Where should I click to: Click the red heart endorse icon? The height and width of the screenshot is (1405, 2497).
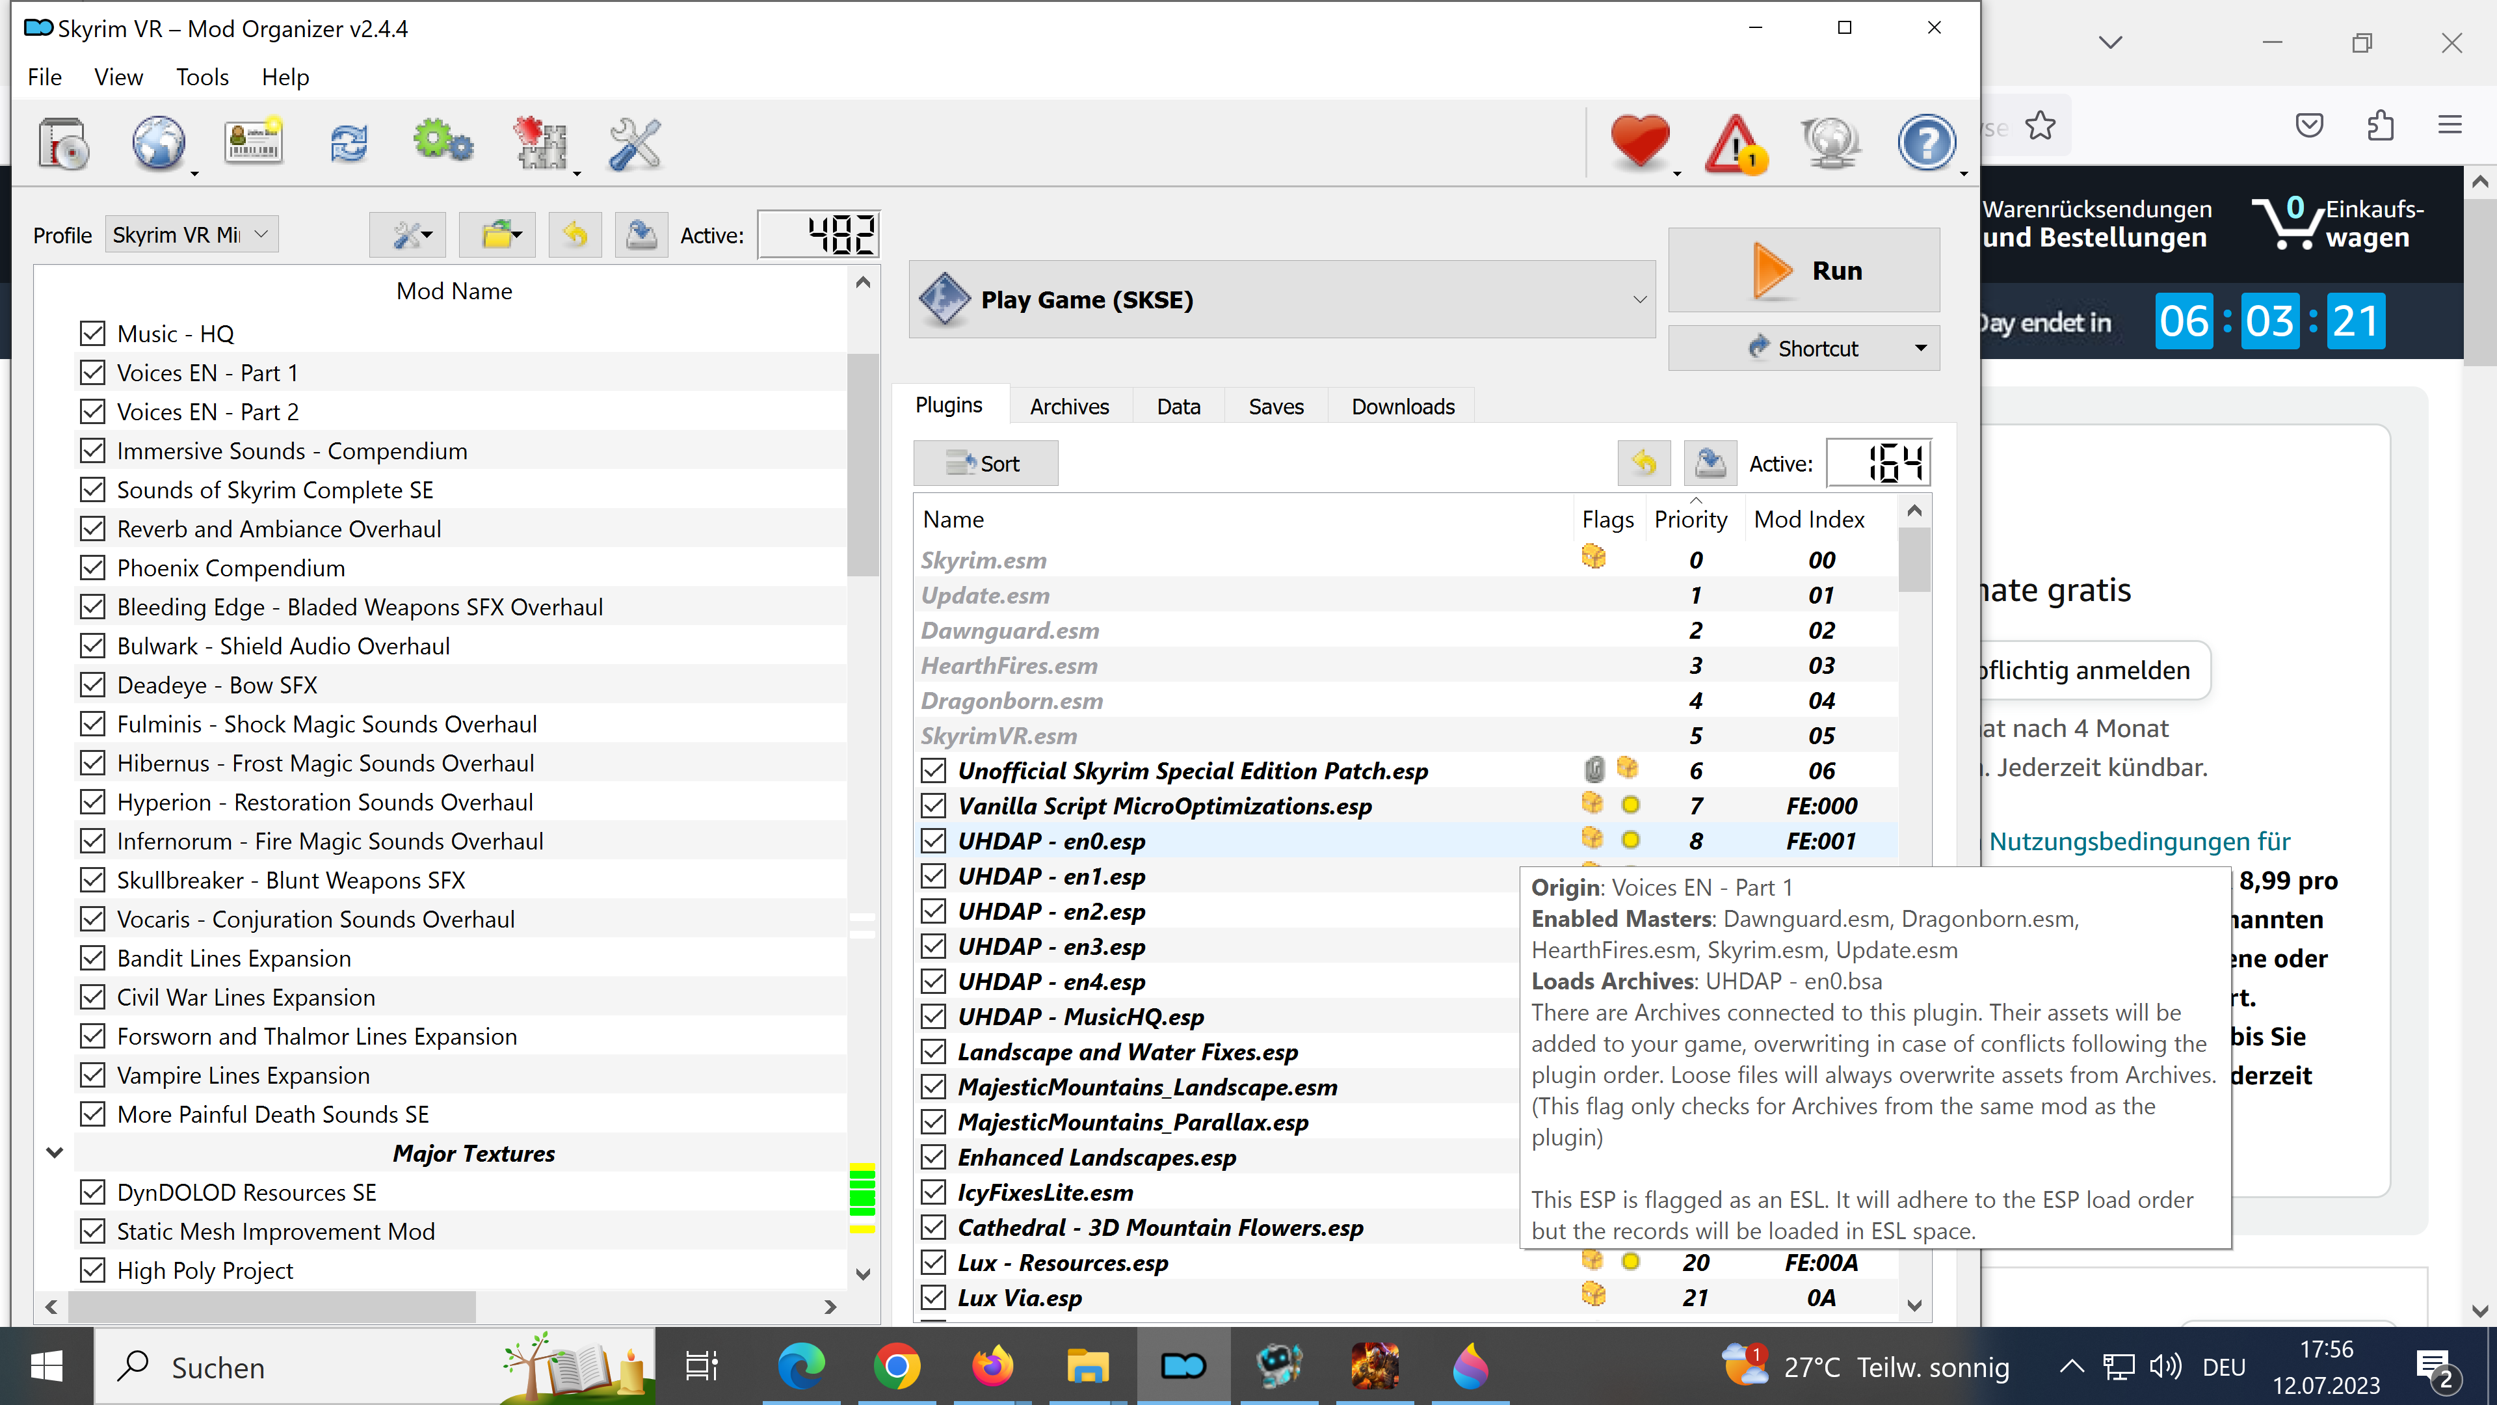click(x=1639, y=142)
